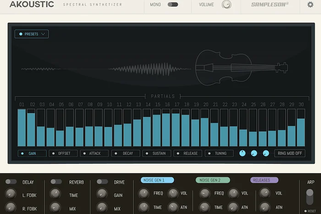This screenshot has width=321, height=214.
Task: Click the reverb TIME knob
Action: pos(55,193)
